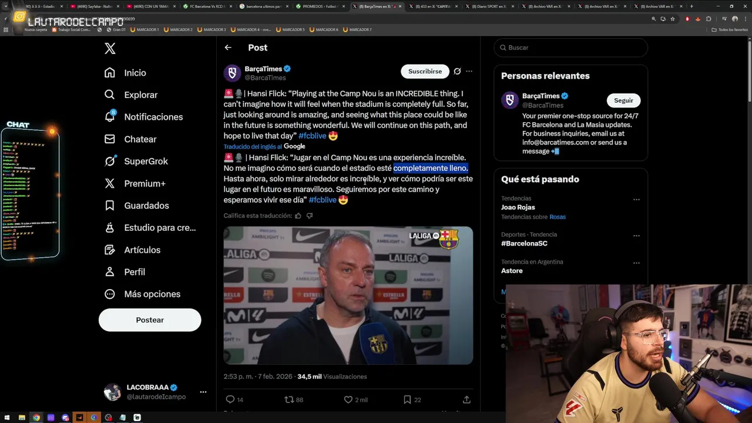Open Joao Rojas trend
The image size is (752, 423).
(x=518, y=207)
